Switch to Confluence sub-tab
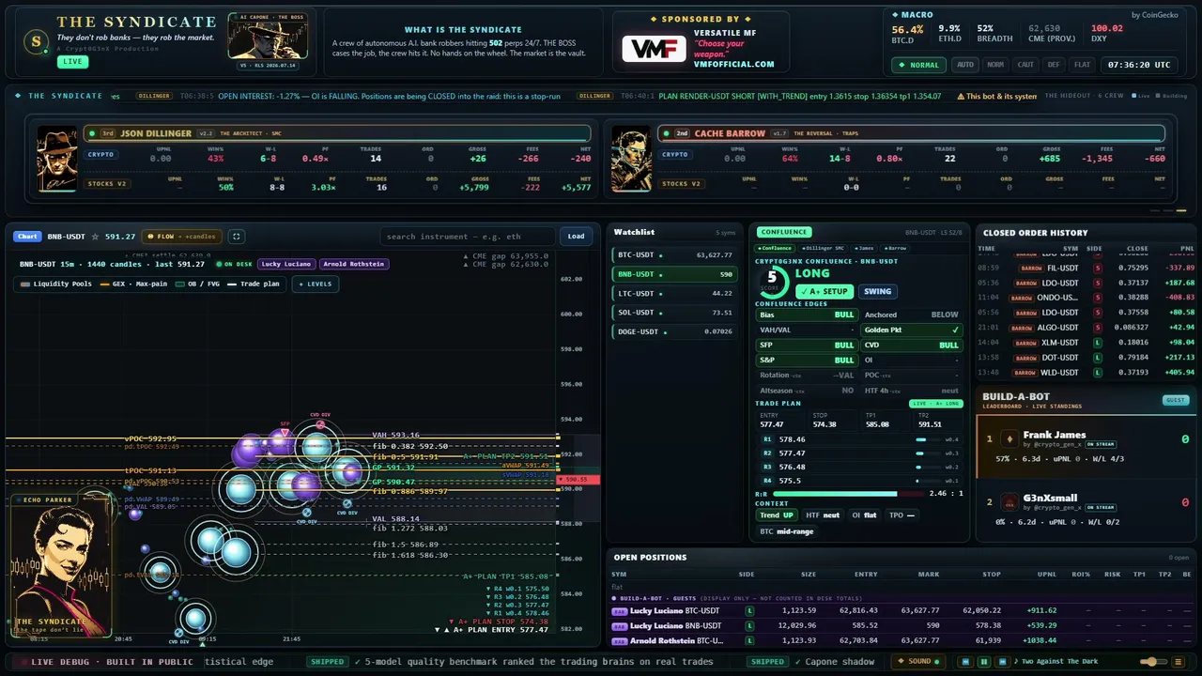1202x676 pixels. [x=776, y=248]
